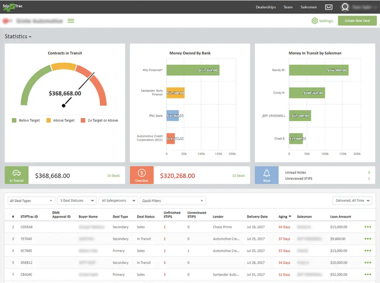Click Chad B. bar in salesman chart
The image size is (380, 283).
point(296,139)
